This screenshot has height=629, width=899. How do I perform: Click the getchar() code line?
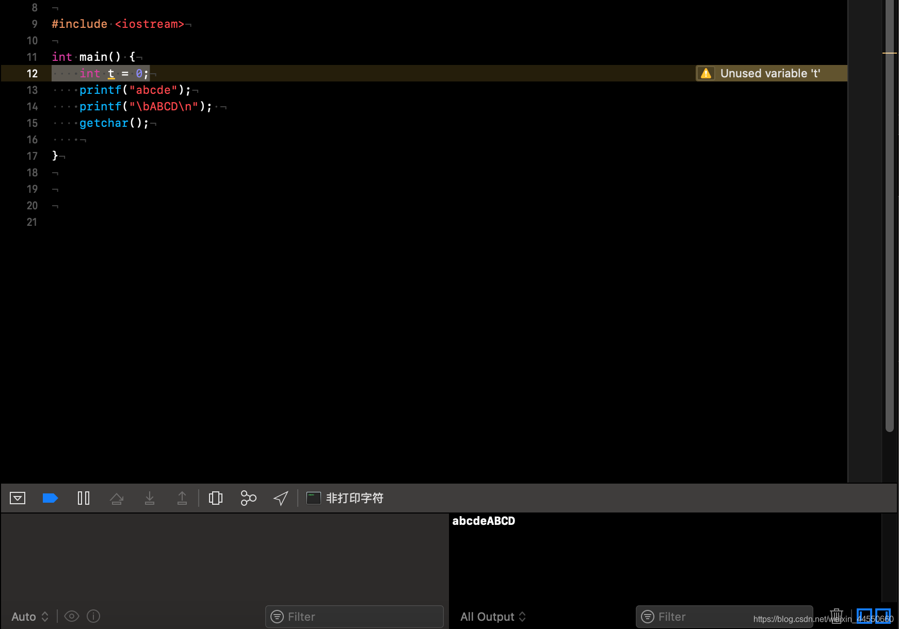[114, 123]
